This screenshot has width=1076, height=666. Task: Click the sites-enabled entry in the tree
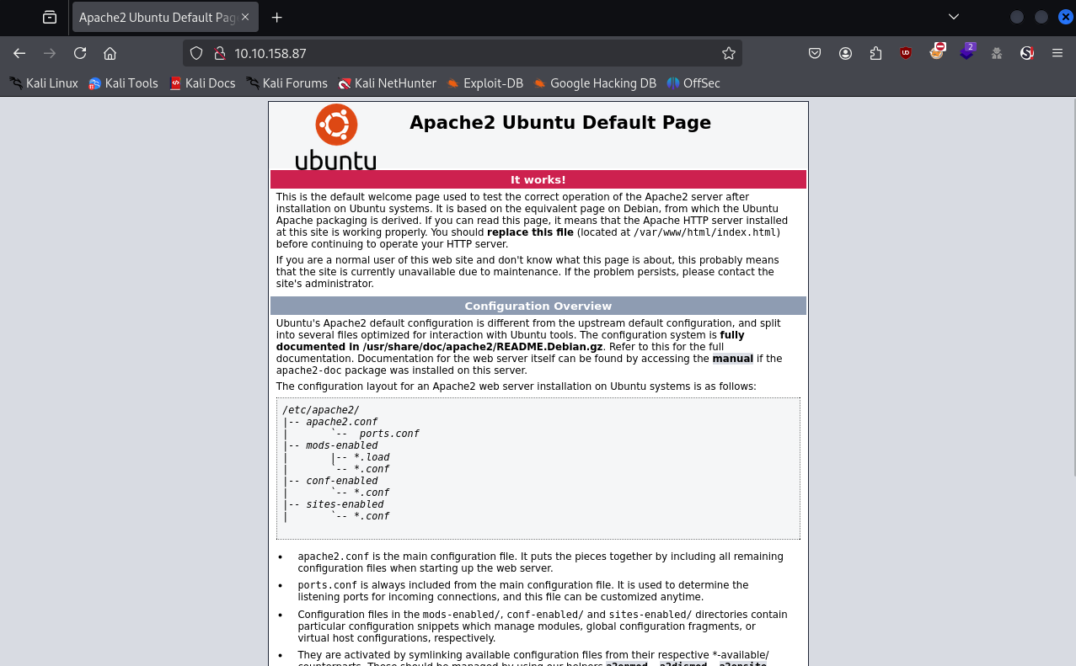(345, 504)
